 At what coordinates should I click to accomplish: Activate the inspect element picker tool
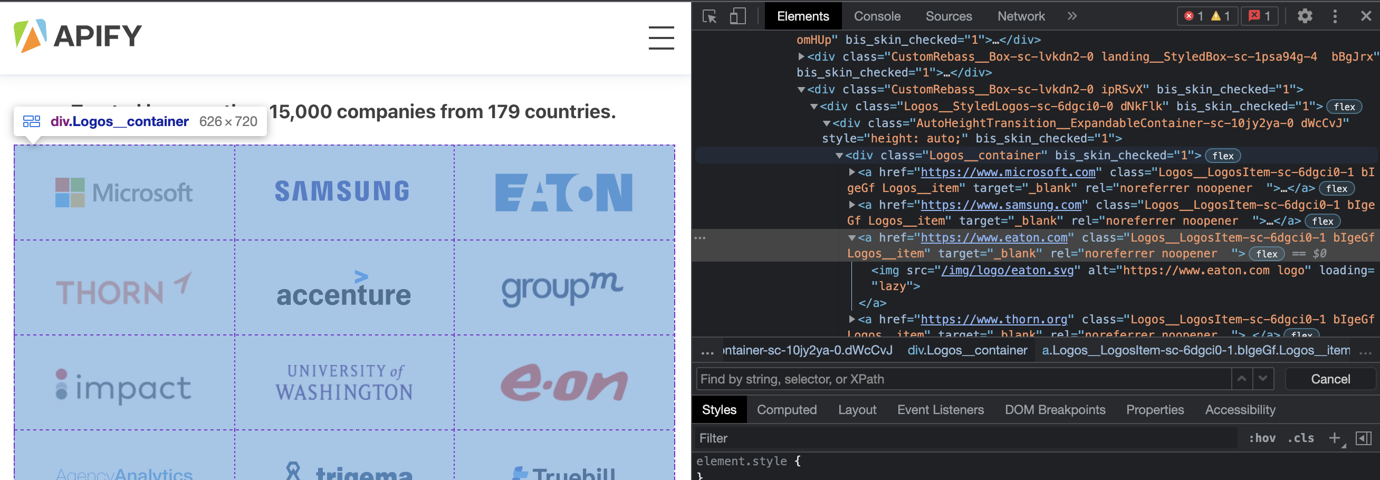click(710, 16)
